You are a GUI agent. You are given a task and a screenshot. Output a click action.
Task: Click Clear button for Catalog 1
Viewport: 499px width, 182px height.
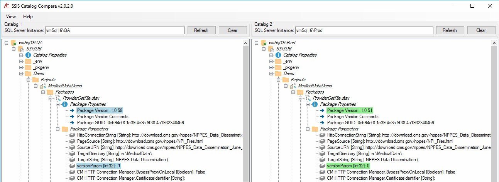(x=233, y=30)
